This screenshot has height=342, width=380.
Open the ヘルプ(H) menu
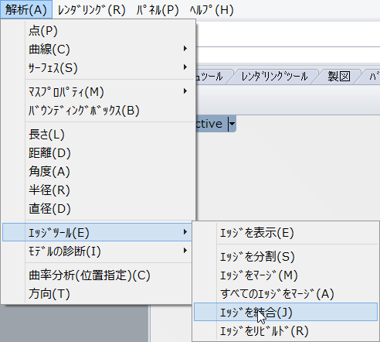212,10
